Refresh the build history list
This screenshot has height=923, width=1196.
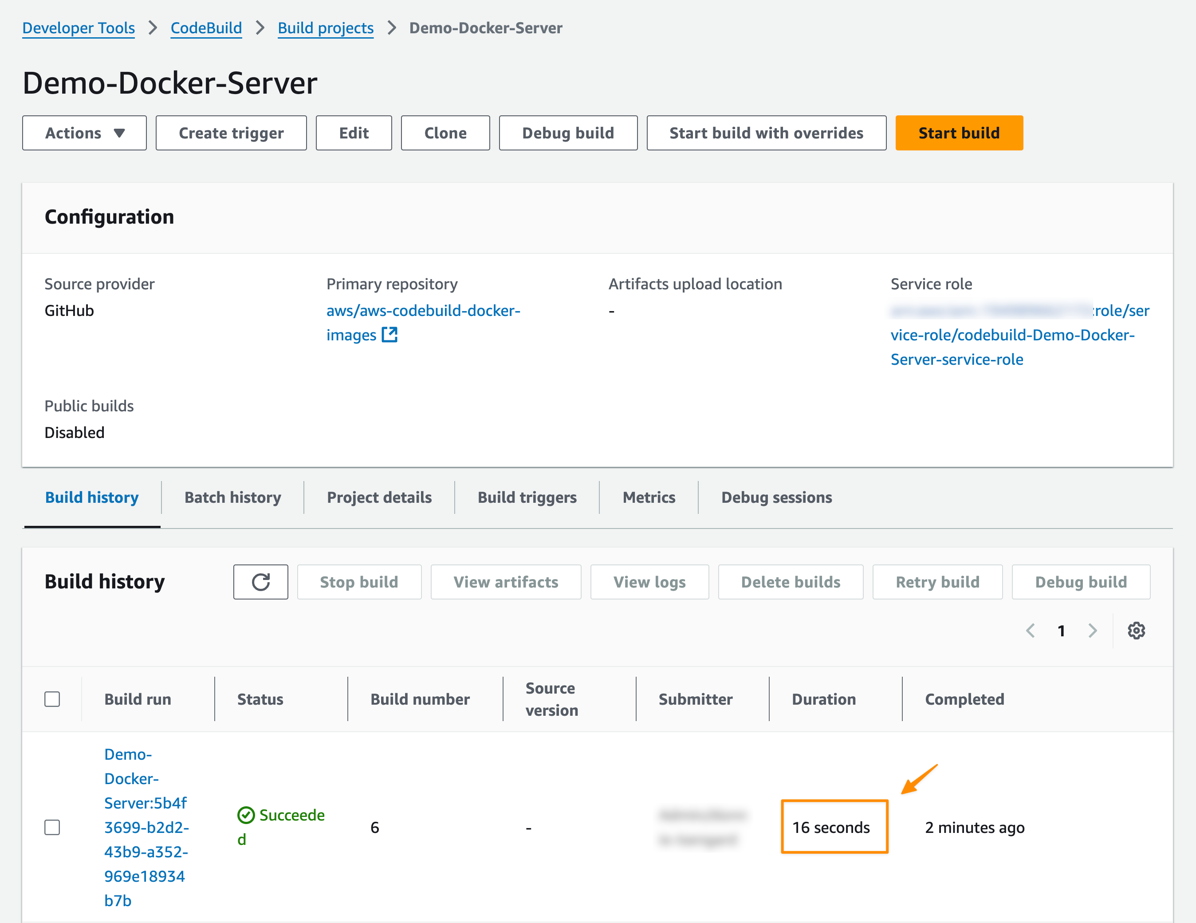[261, 582]
